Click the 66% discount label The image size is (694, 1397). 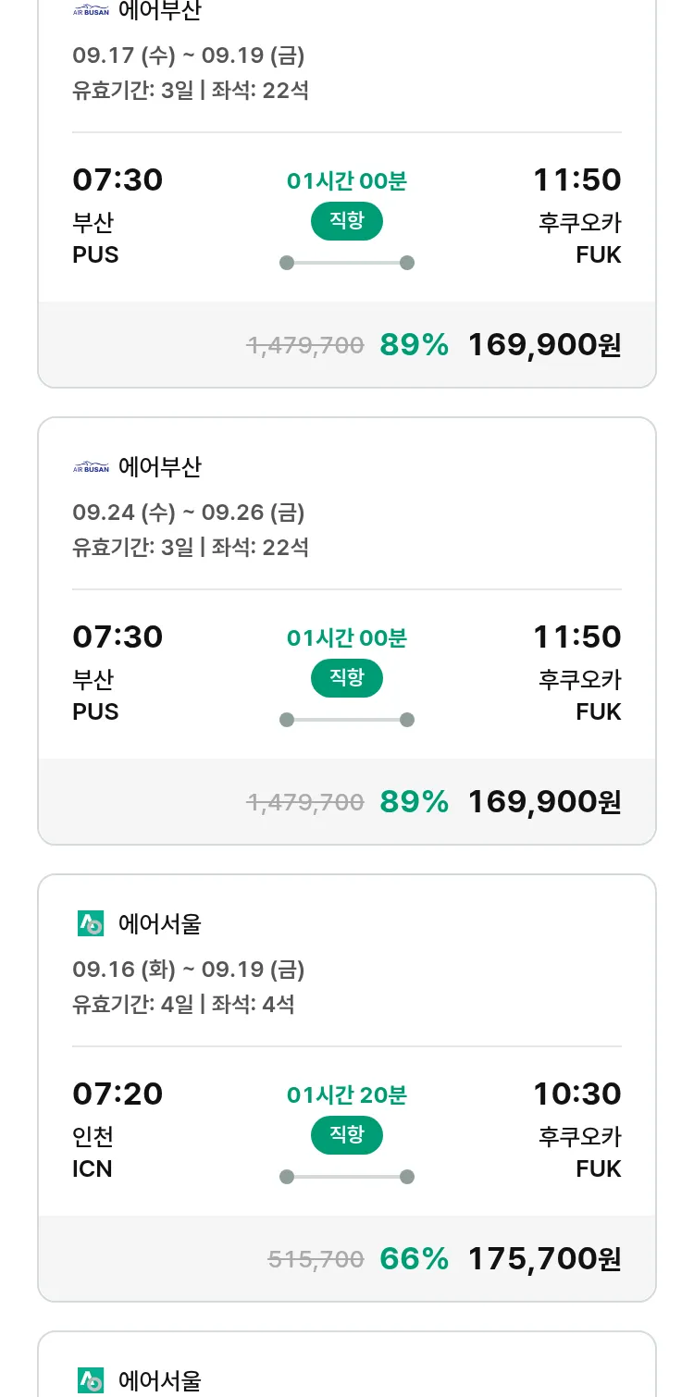(x=414, y=1258)
